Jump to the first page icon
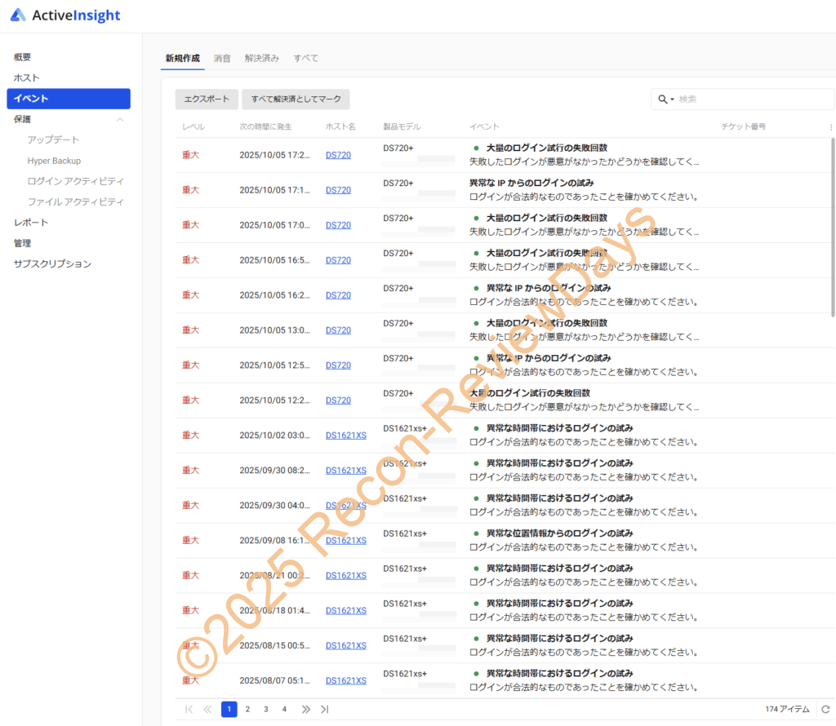 (x=189, y=709)
